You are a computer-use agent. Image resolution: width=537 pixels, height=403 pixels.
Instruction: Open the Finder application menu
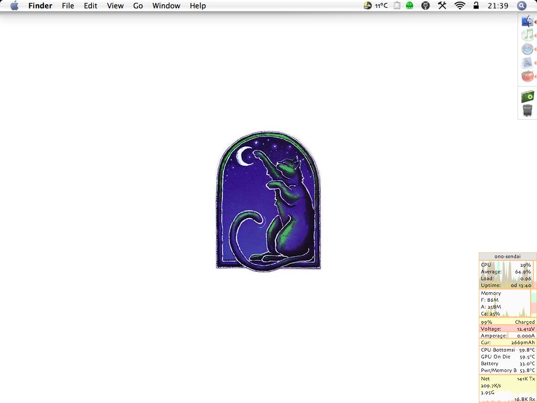40,6
